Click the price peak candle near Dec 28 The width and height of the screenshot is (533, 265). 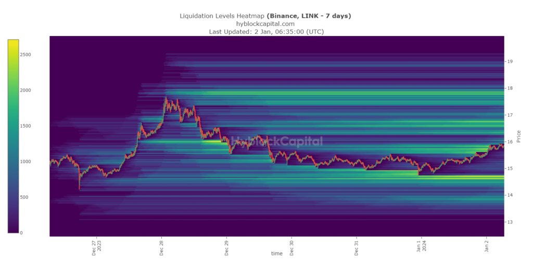[x=166, y=99]
